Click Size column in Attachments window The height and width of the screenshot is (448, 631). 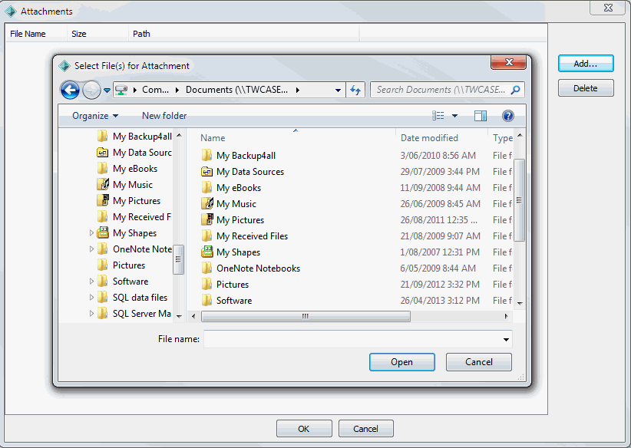pyautogui.click(x=97, y=34)
